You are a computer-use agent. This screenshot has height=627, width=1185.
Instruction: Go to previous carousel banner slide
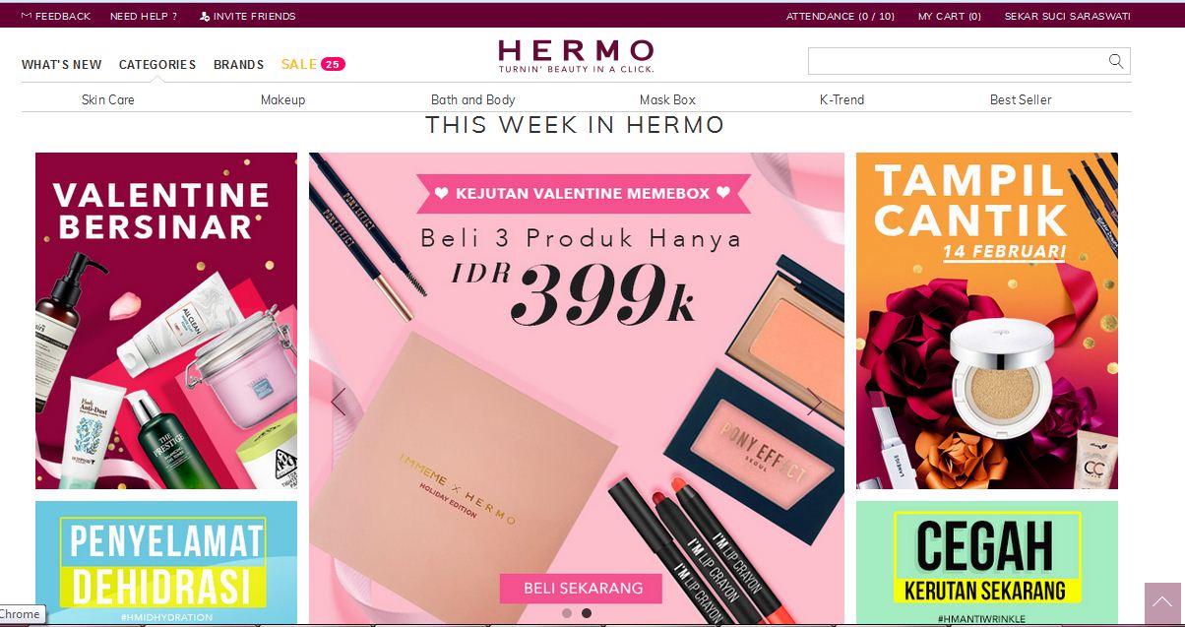[x=339, y=402]
